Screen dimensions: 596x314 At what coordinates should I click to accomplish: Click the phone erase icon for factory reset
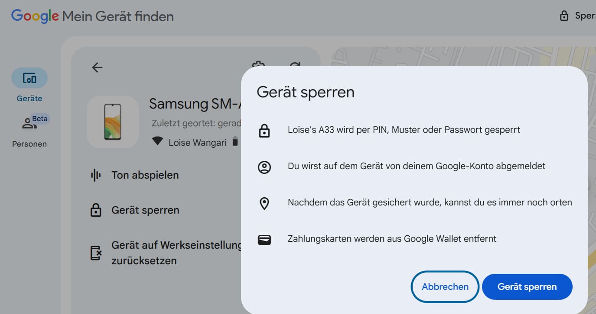[96, 253]
